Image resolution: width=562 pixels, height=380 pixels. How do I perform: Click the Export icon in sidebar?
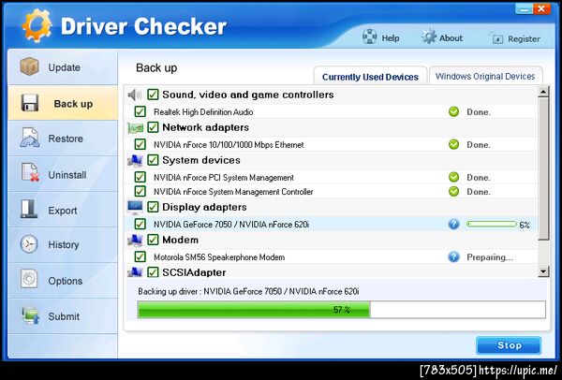pyautogui.click(x=29, y=209)
